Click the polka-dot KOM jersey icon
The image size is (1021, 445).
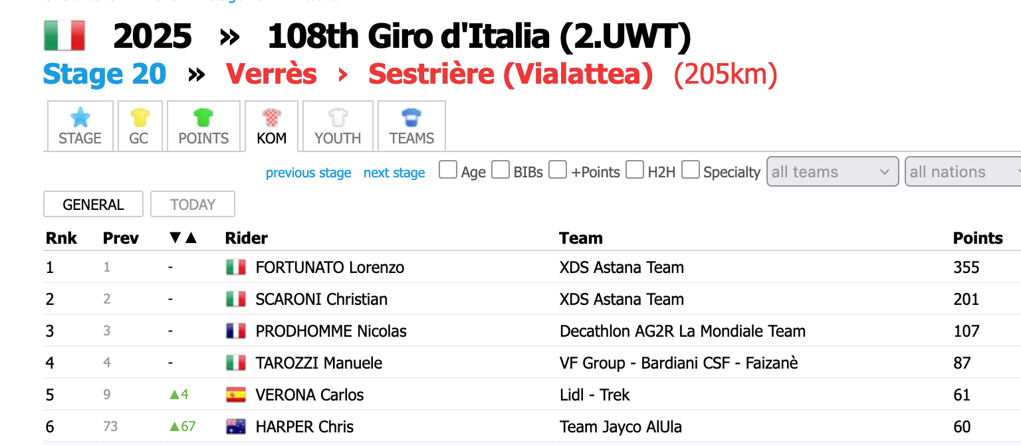(271, 118)
